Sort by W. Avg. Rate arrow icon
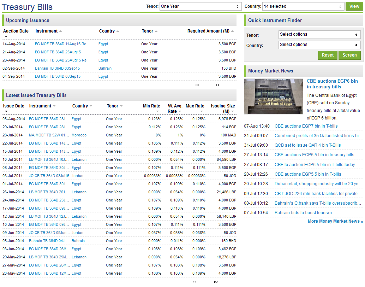The height and width of the screenshot is (287, 365). (x=180, y=111)
